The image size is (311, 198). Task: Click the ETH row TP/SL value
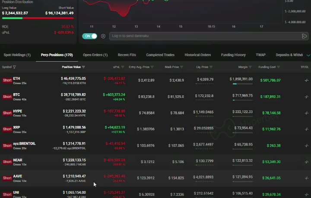pyautogui.click(x=306, y=80)
